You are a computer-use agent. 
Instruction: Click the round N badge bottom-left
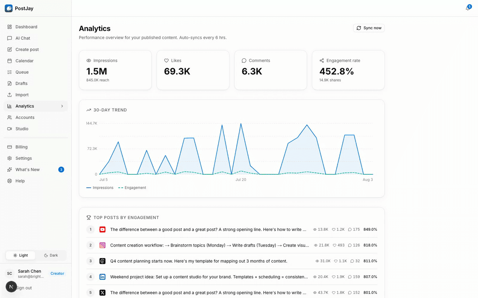tap(11, 287)
